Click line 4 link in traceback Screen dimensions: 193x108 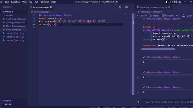[x=151, y=39]
